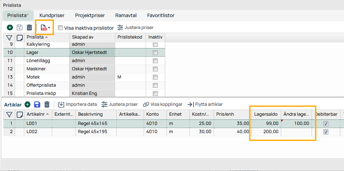344x171 pixels.
Task: Click Importera data button
Action: [x=77, y=104]
